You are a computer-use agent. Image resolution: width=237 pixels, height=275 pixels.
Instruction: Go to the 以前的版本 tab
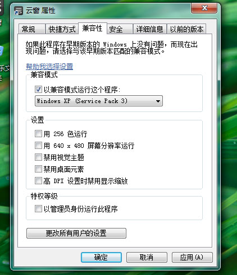coord(186,29)
